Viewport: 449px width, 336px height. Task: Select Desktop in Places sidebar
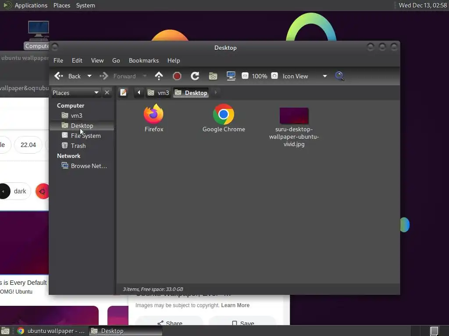82,126
